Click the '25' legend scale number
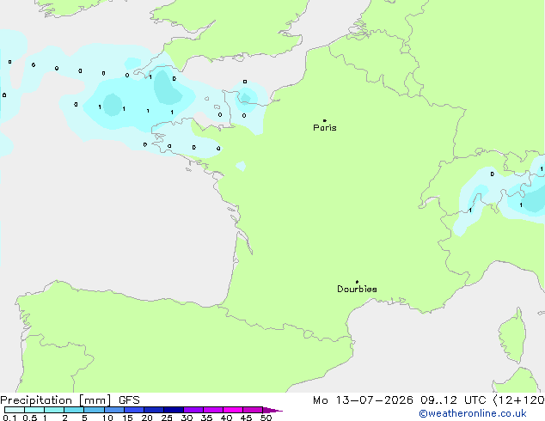Image resolution: width=545 pixels, height=421 pixels. coord(167,418)
